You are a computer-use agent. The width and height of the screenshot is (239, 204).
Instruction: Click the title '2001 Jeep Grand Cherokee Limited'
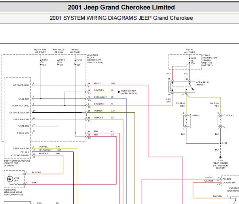tap(121, 7)
